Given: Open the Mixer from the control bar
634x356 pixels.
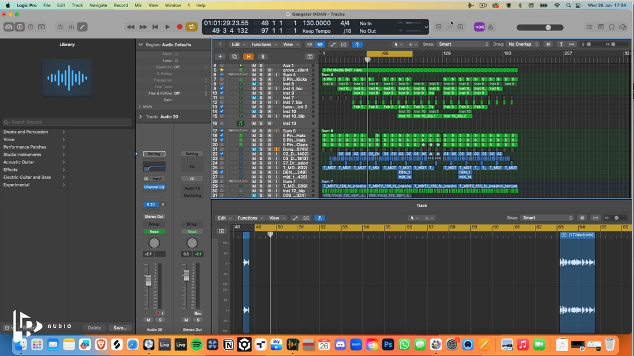Looking at the screenshot, I should [x=72, y=27].
